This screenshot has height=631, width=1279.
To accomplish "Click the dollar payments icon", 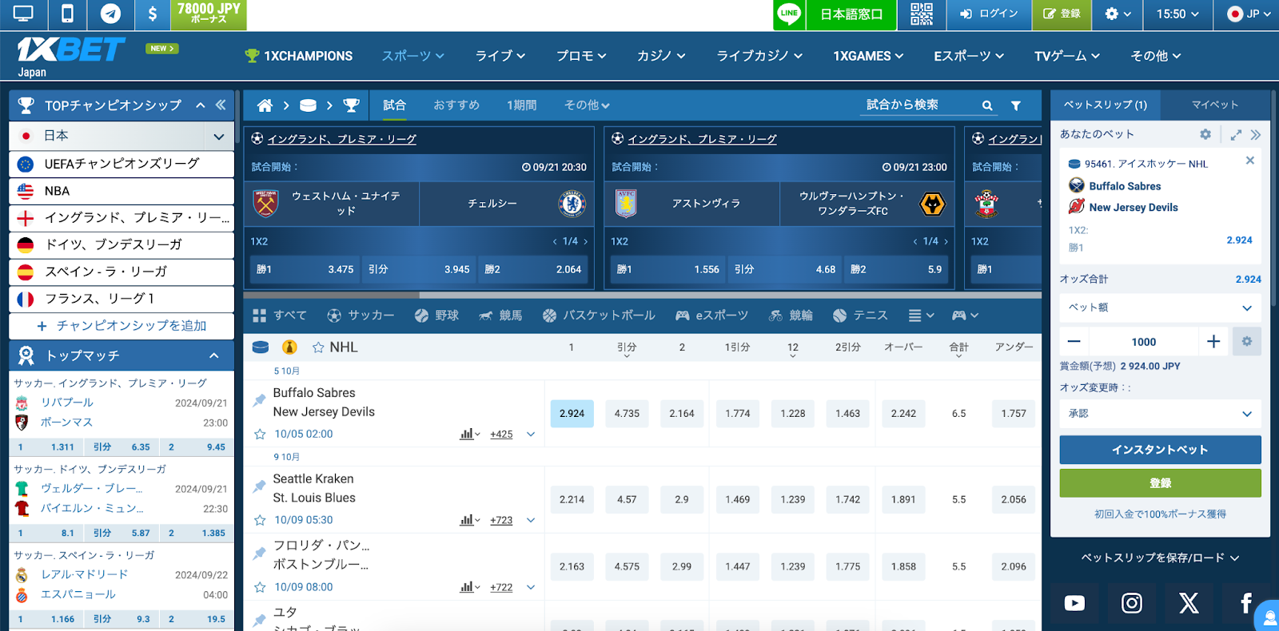I will 152,14.
